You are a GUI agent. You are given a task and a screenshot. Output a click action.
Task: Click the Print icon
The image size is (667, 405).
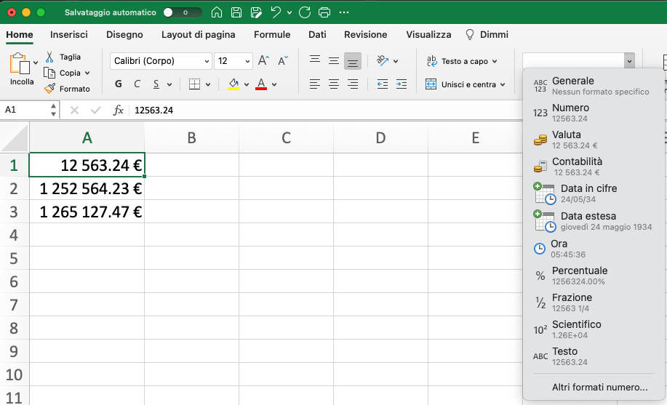click(324, 12)
